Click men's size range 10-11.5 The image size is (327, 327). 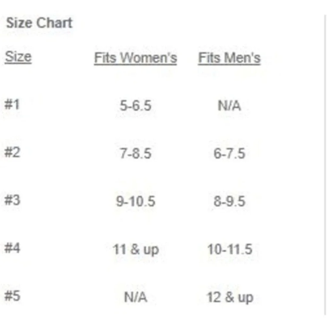coord(230,249)
